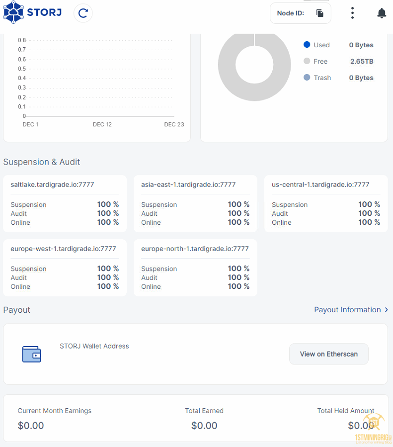
Task: Click europe-north-1 Online 100 % value
Action: pos(238,286)
